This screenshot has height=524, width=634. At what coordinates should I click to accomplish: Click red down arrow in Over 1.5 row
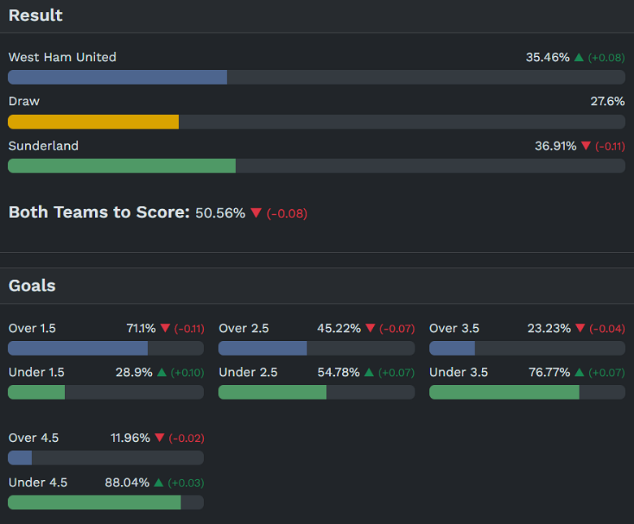tap(165, 329)
